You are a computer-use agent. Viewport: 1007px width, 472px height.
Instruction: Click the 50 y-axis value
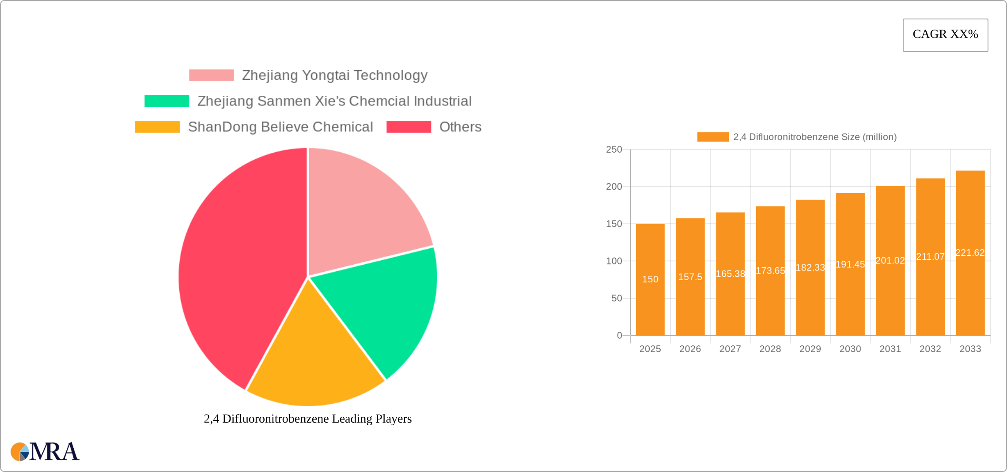[617, 299]
